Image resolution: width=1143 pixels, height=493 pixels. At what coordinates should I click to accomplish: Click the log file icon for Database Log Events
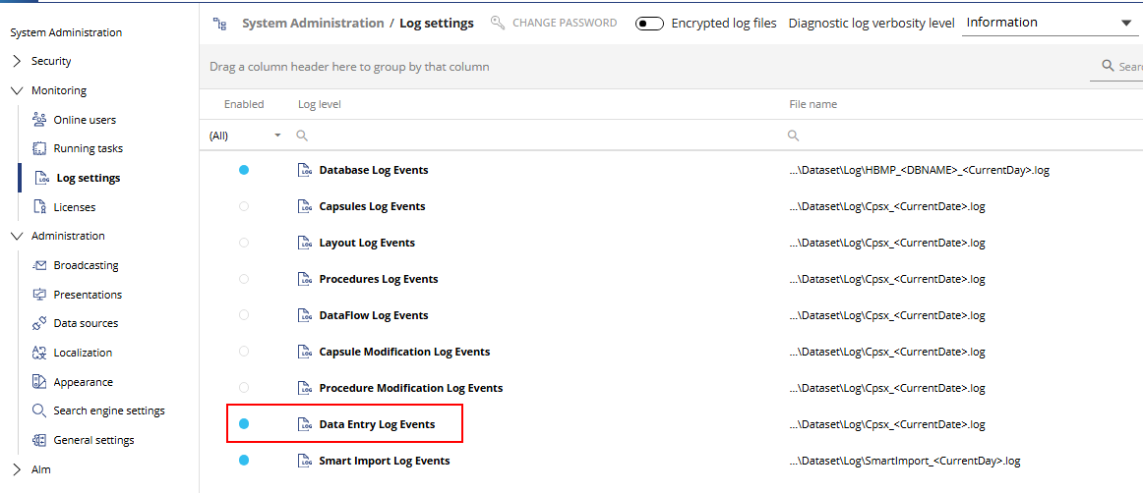(x=305, y=170)
